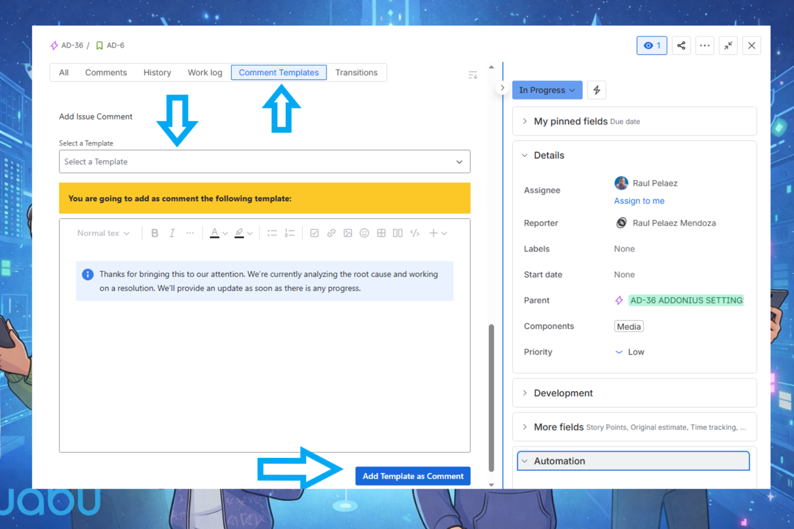Open the emoji picker icon
Screen dimensions: 794x529
pos(365,233)
